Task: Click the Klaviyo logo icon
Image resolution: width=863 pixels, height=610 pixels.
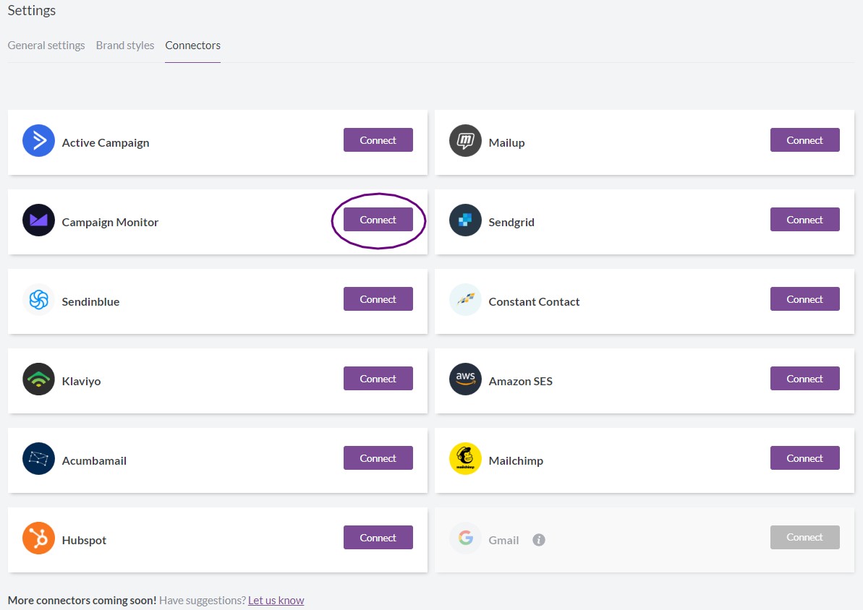Action: [38, 379]
